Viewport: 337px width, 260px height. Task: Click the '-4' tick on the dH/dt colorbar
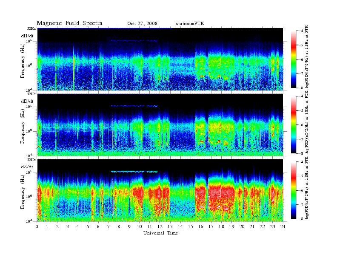(301, 31)
